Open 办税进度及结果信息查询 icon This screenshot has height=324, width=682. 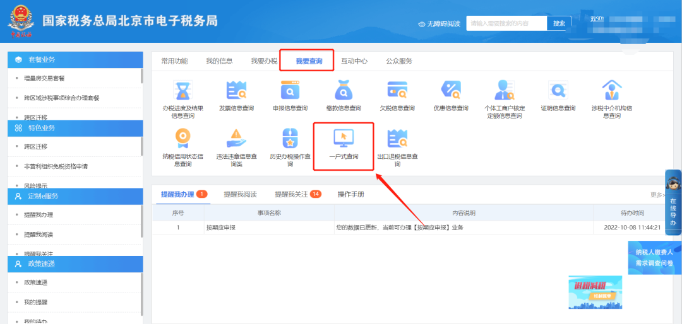pos(182,90)
